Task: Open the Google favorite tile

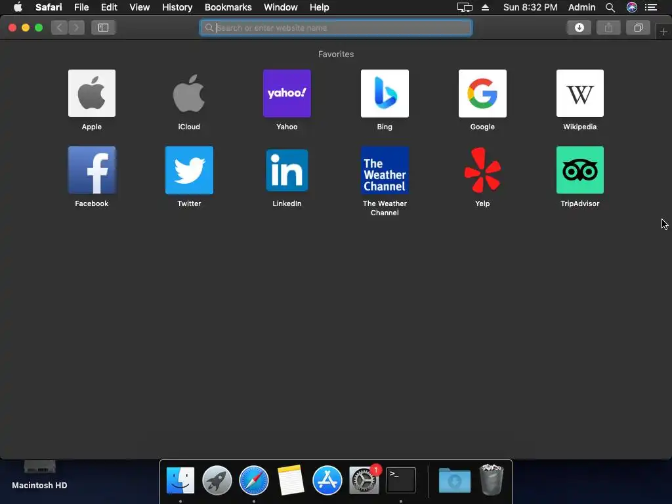Action: point(482,93)
